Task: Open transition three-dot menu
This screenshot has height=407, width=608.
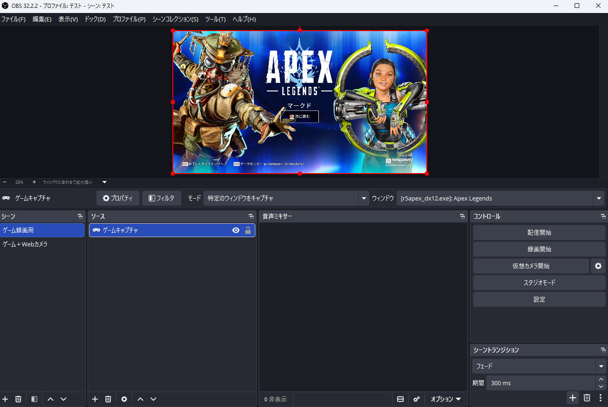Action: coord(601,398)
